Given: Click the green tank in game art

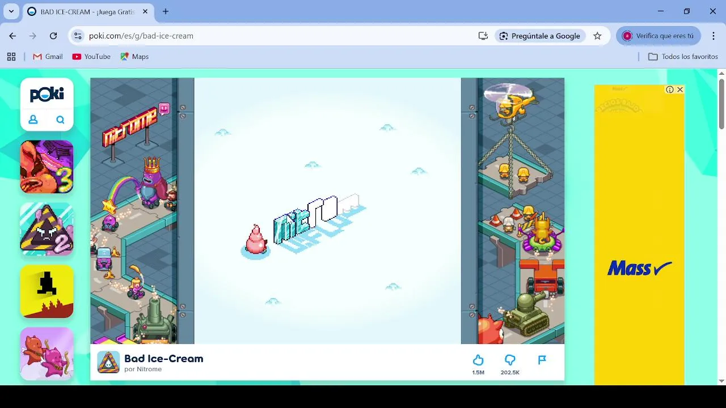Looking at the screenshot, I should pos(527,315).
